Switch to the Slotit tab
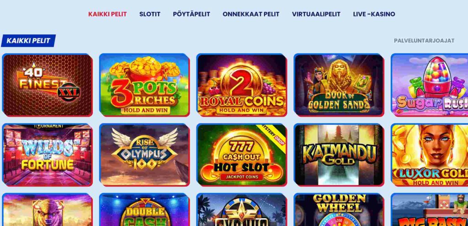Screen dimensions: 468x226 tap(150, 14)
